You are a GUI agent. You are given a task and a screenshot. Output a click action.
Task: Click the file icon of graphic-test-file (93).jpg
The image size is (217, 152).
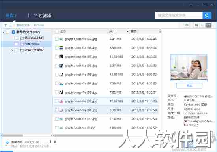point(61,92)
